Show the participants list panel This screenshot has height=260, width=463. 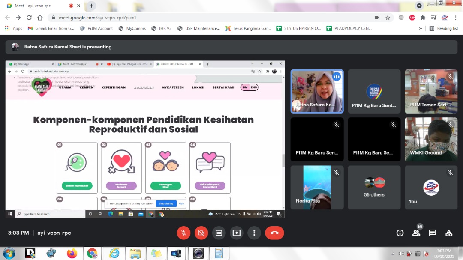[416, 233]
